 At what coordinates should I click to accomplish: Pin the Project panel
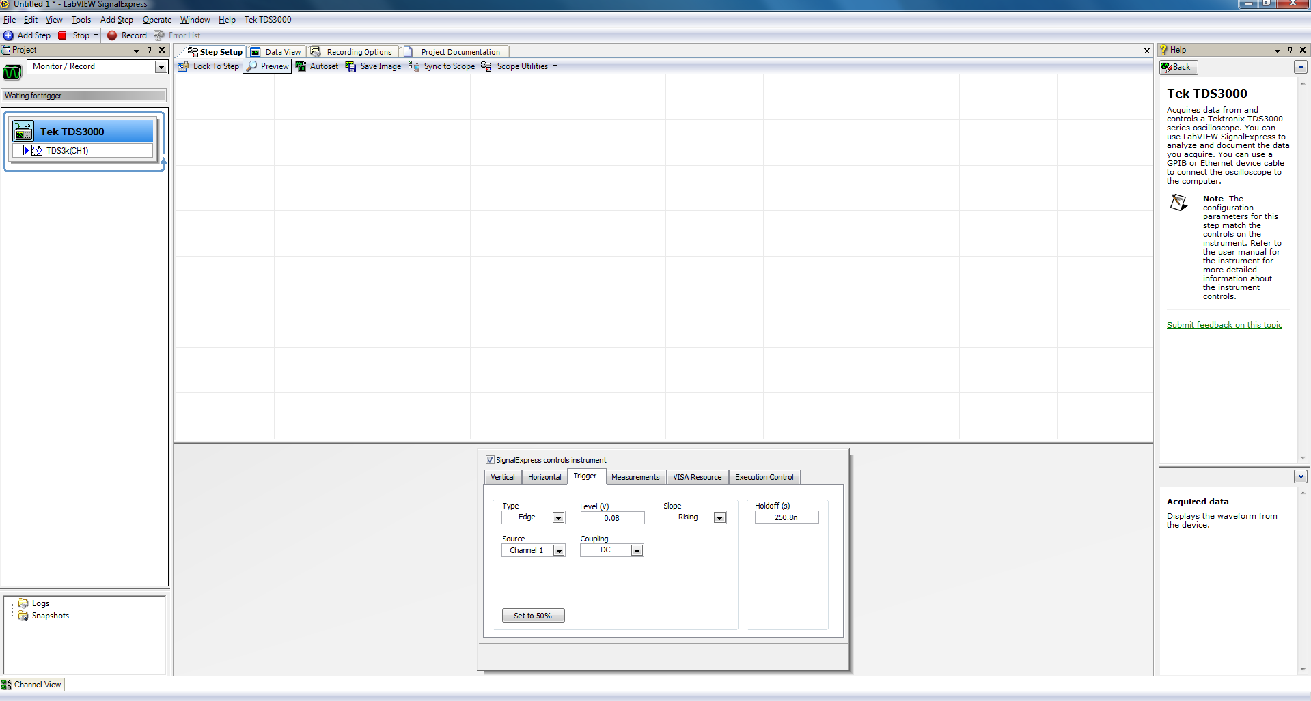point(149,50)
